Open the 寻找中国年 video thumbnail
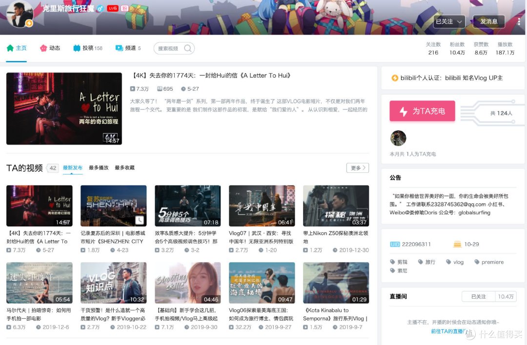This screenshot has height=345, width=527. pyautogui.click(x=262, y=206)
